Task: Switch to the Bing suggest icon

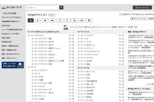Action: tap(38, 20)
